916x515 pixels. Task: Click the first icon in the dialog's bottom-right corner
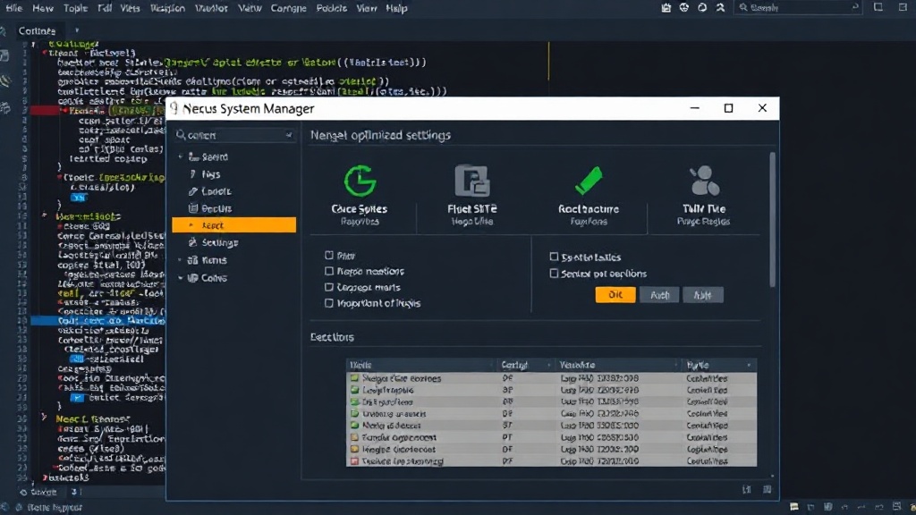(747, 489)
